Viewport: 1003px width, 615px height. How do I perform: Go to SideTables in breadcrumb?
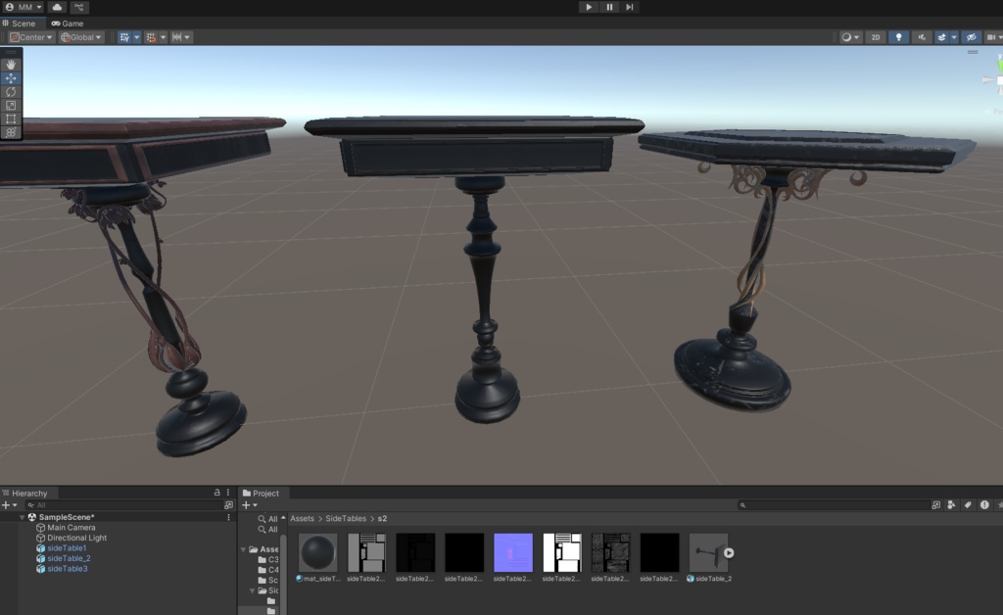(x=346, y=518)
